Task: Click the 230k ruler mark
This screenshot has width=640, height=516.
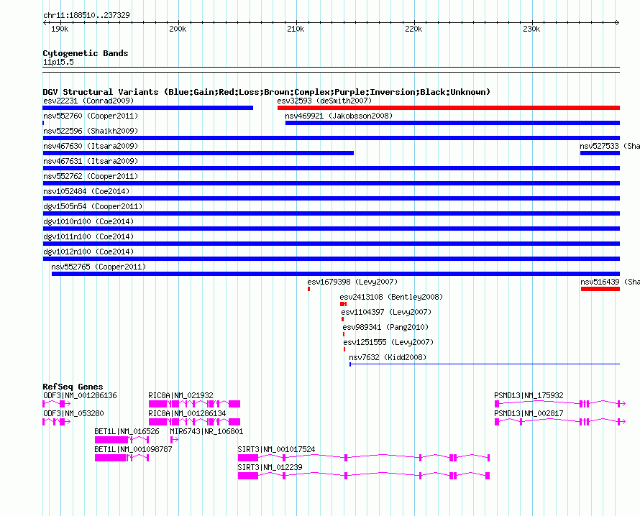Action: [x=532, y=29]
